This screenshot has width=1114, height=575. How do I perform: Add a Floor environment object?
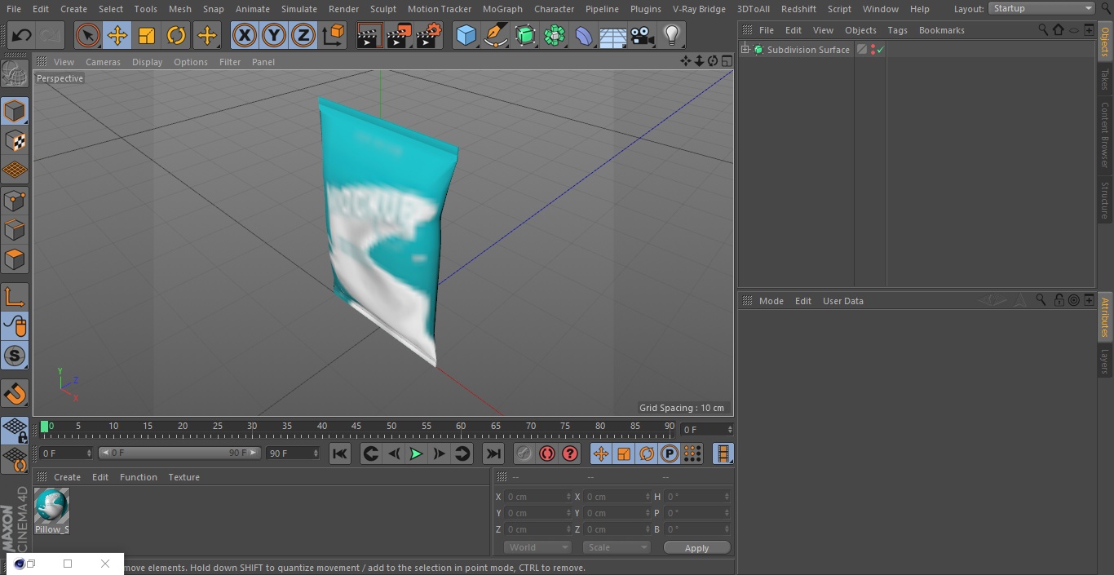[613, 35]
